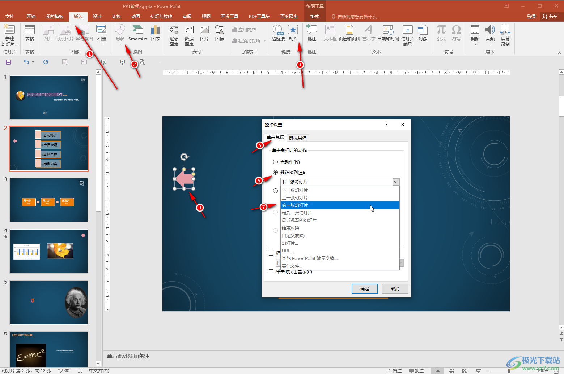Click the zoom slider handle
Image resolution: width=564 pixels, height=374 pixels.
point(509,371)
